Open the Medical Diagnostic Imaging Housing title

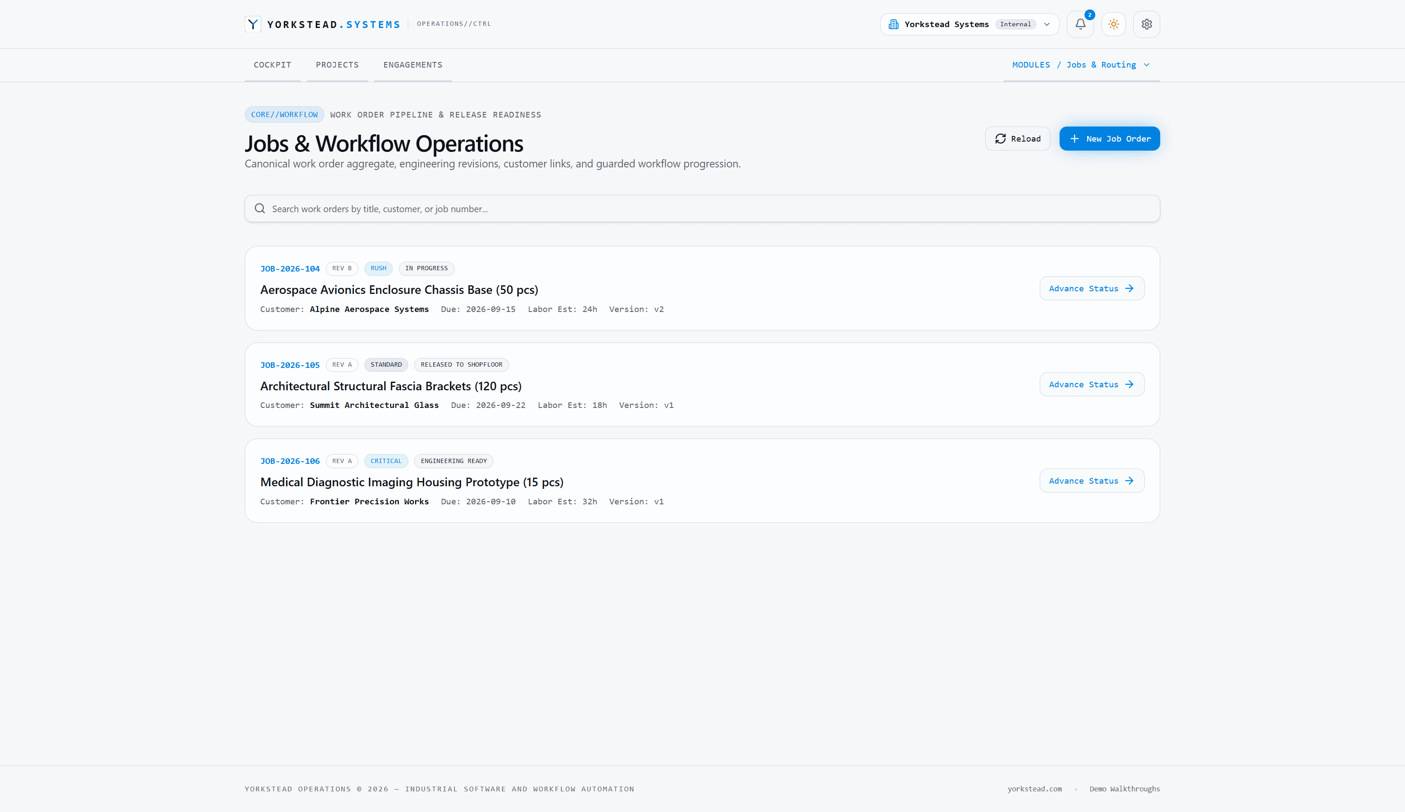(x=412, y=482)
